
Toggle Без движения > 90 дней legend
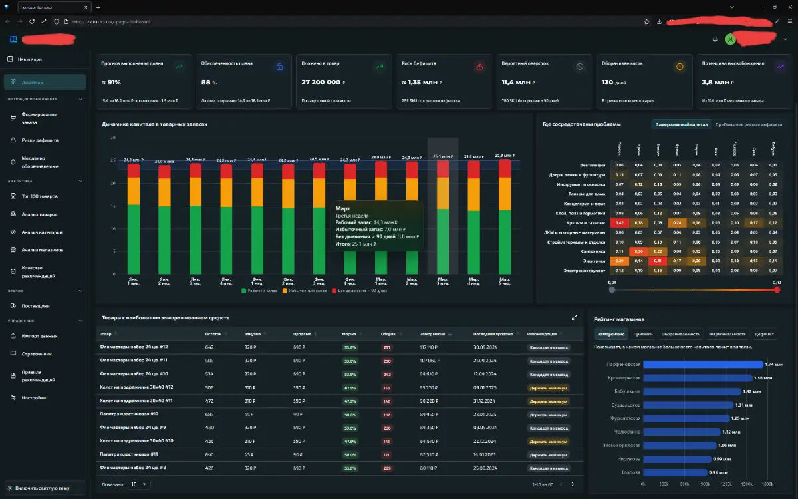click(359, 291)
